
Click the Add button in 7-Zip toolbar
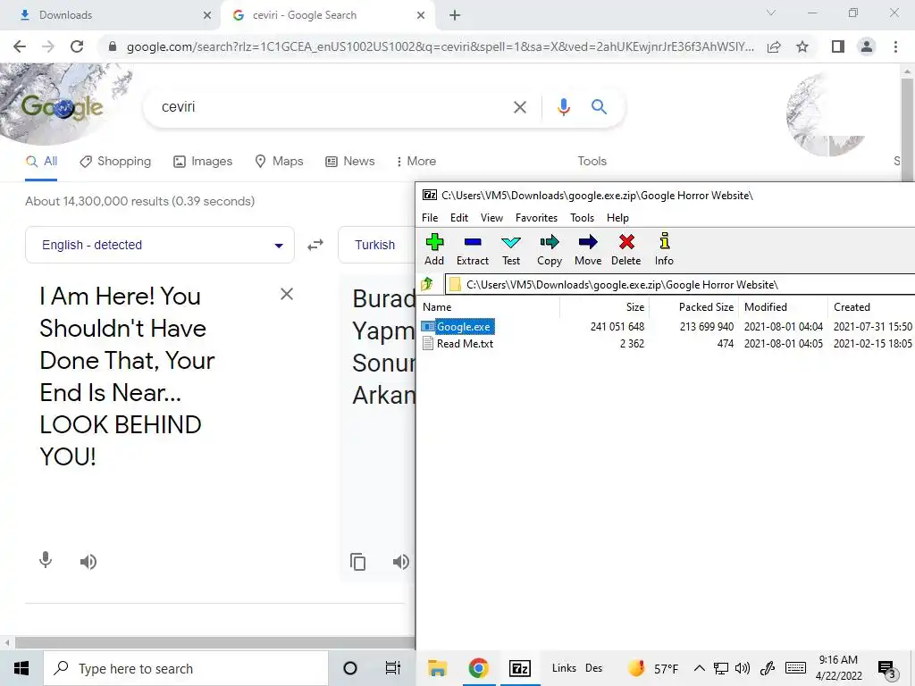434,250
